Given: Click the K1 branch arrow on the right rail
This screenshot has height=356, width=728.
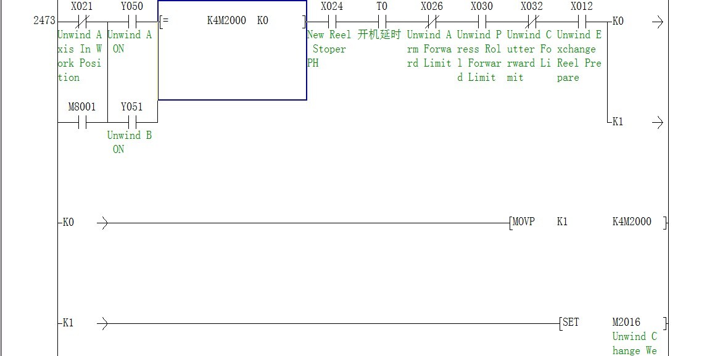Looking at the screenshot, I should coord(658,122).
